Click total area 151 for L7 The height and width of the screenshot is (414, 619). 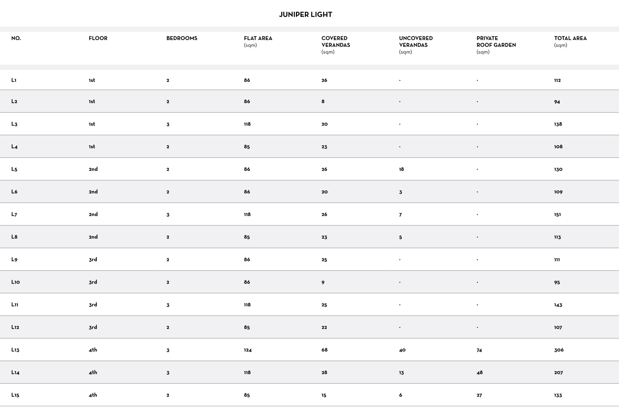tap(557, 214)
